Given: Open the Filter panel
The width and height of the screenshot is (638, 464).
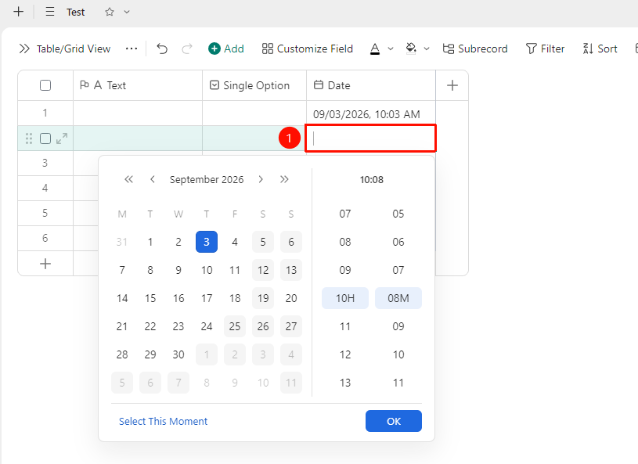Looking at the screenshot, I should pos(545,49).
